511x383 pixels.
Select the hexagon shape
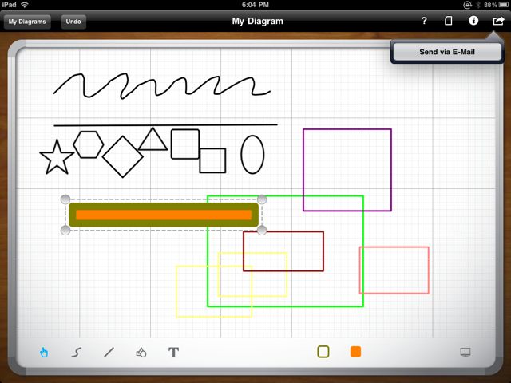pos(89,144)
